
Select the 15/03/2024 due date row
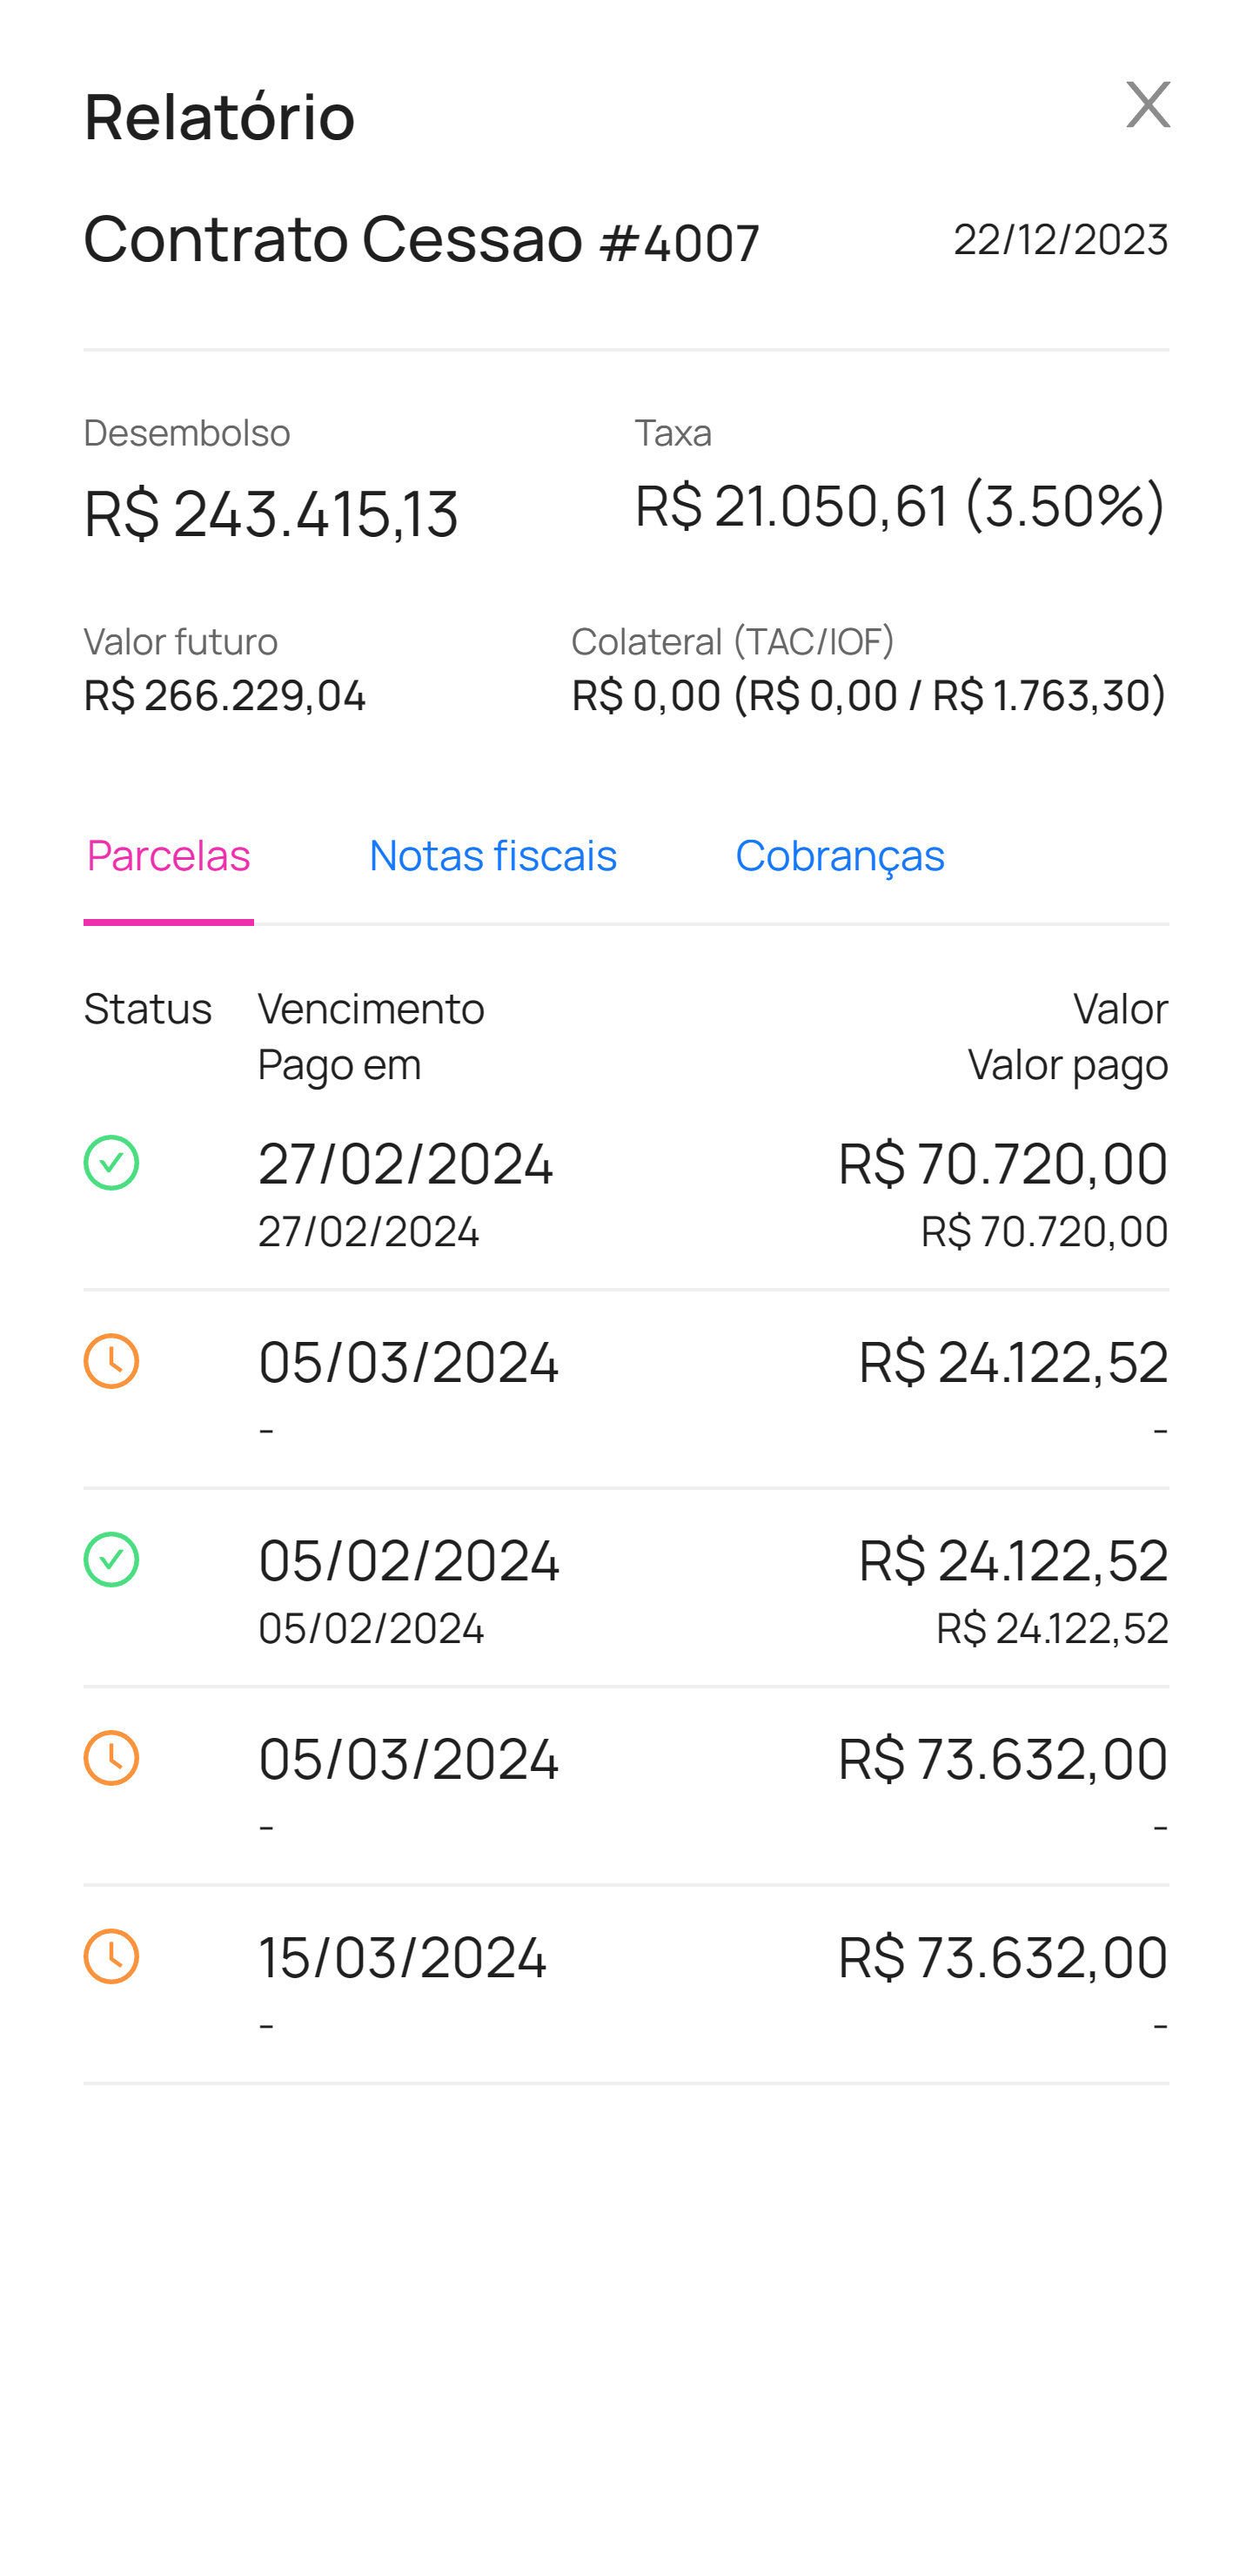(402, 1956)
